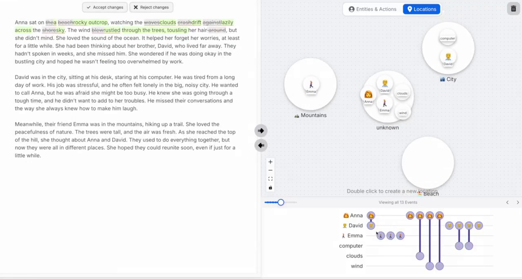Click struck-through word 'around' in story

(x=217, y=30)
